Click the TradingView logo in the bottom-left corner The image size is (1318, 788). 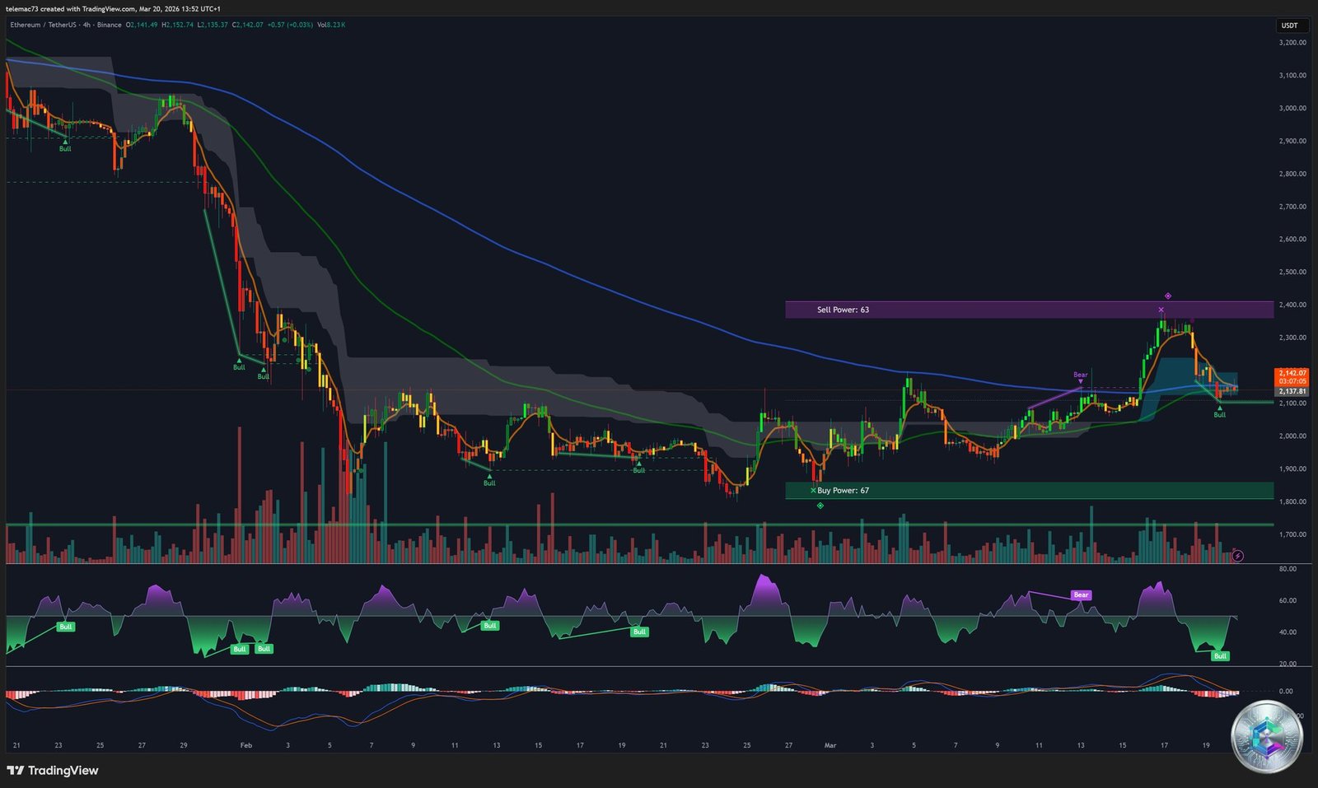(52, 771)
